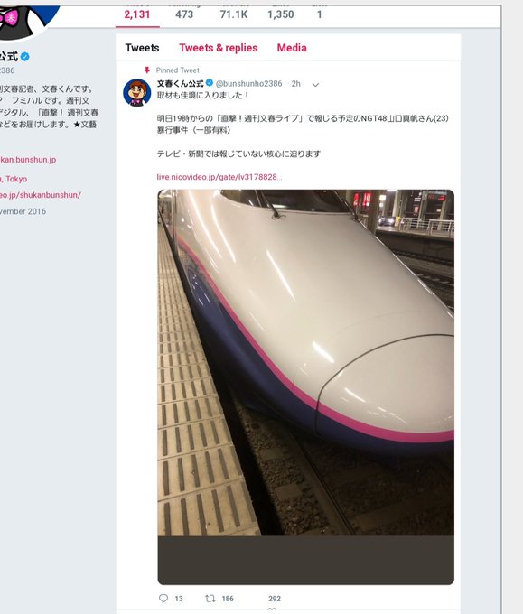Click the pinned tweet pushpin icon

click(x=147, y=70)
